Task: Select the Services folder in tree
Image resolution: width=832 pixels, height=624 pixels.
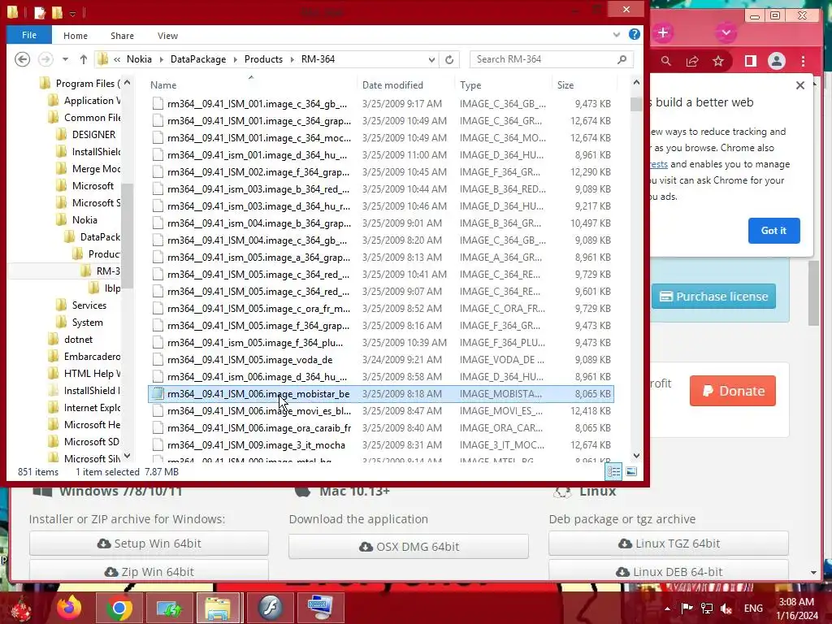Action: tap(89, 305)
